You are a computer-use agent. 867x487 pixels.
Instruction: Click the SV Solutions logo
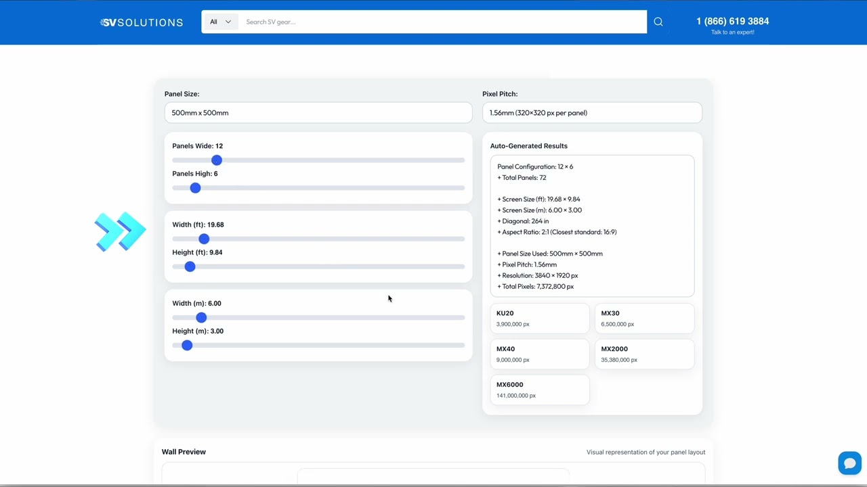pyautogui.click(x=142, y=22)
